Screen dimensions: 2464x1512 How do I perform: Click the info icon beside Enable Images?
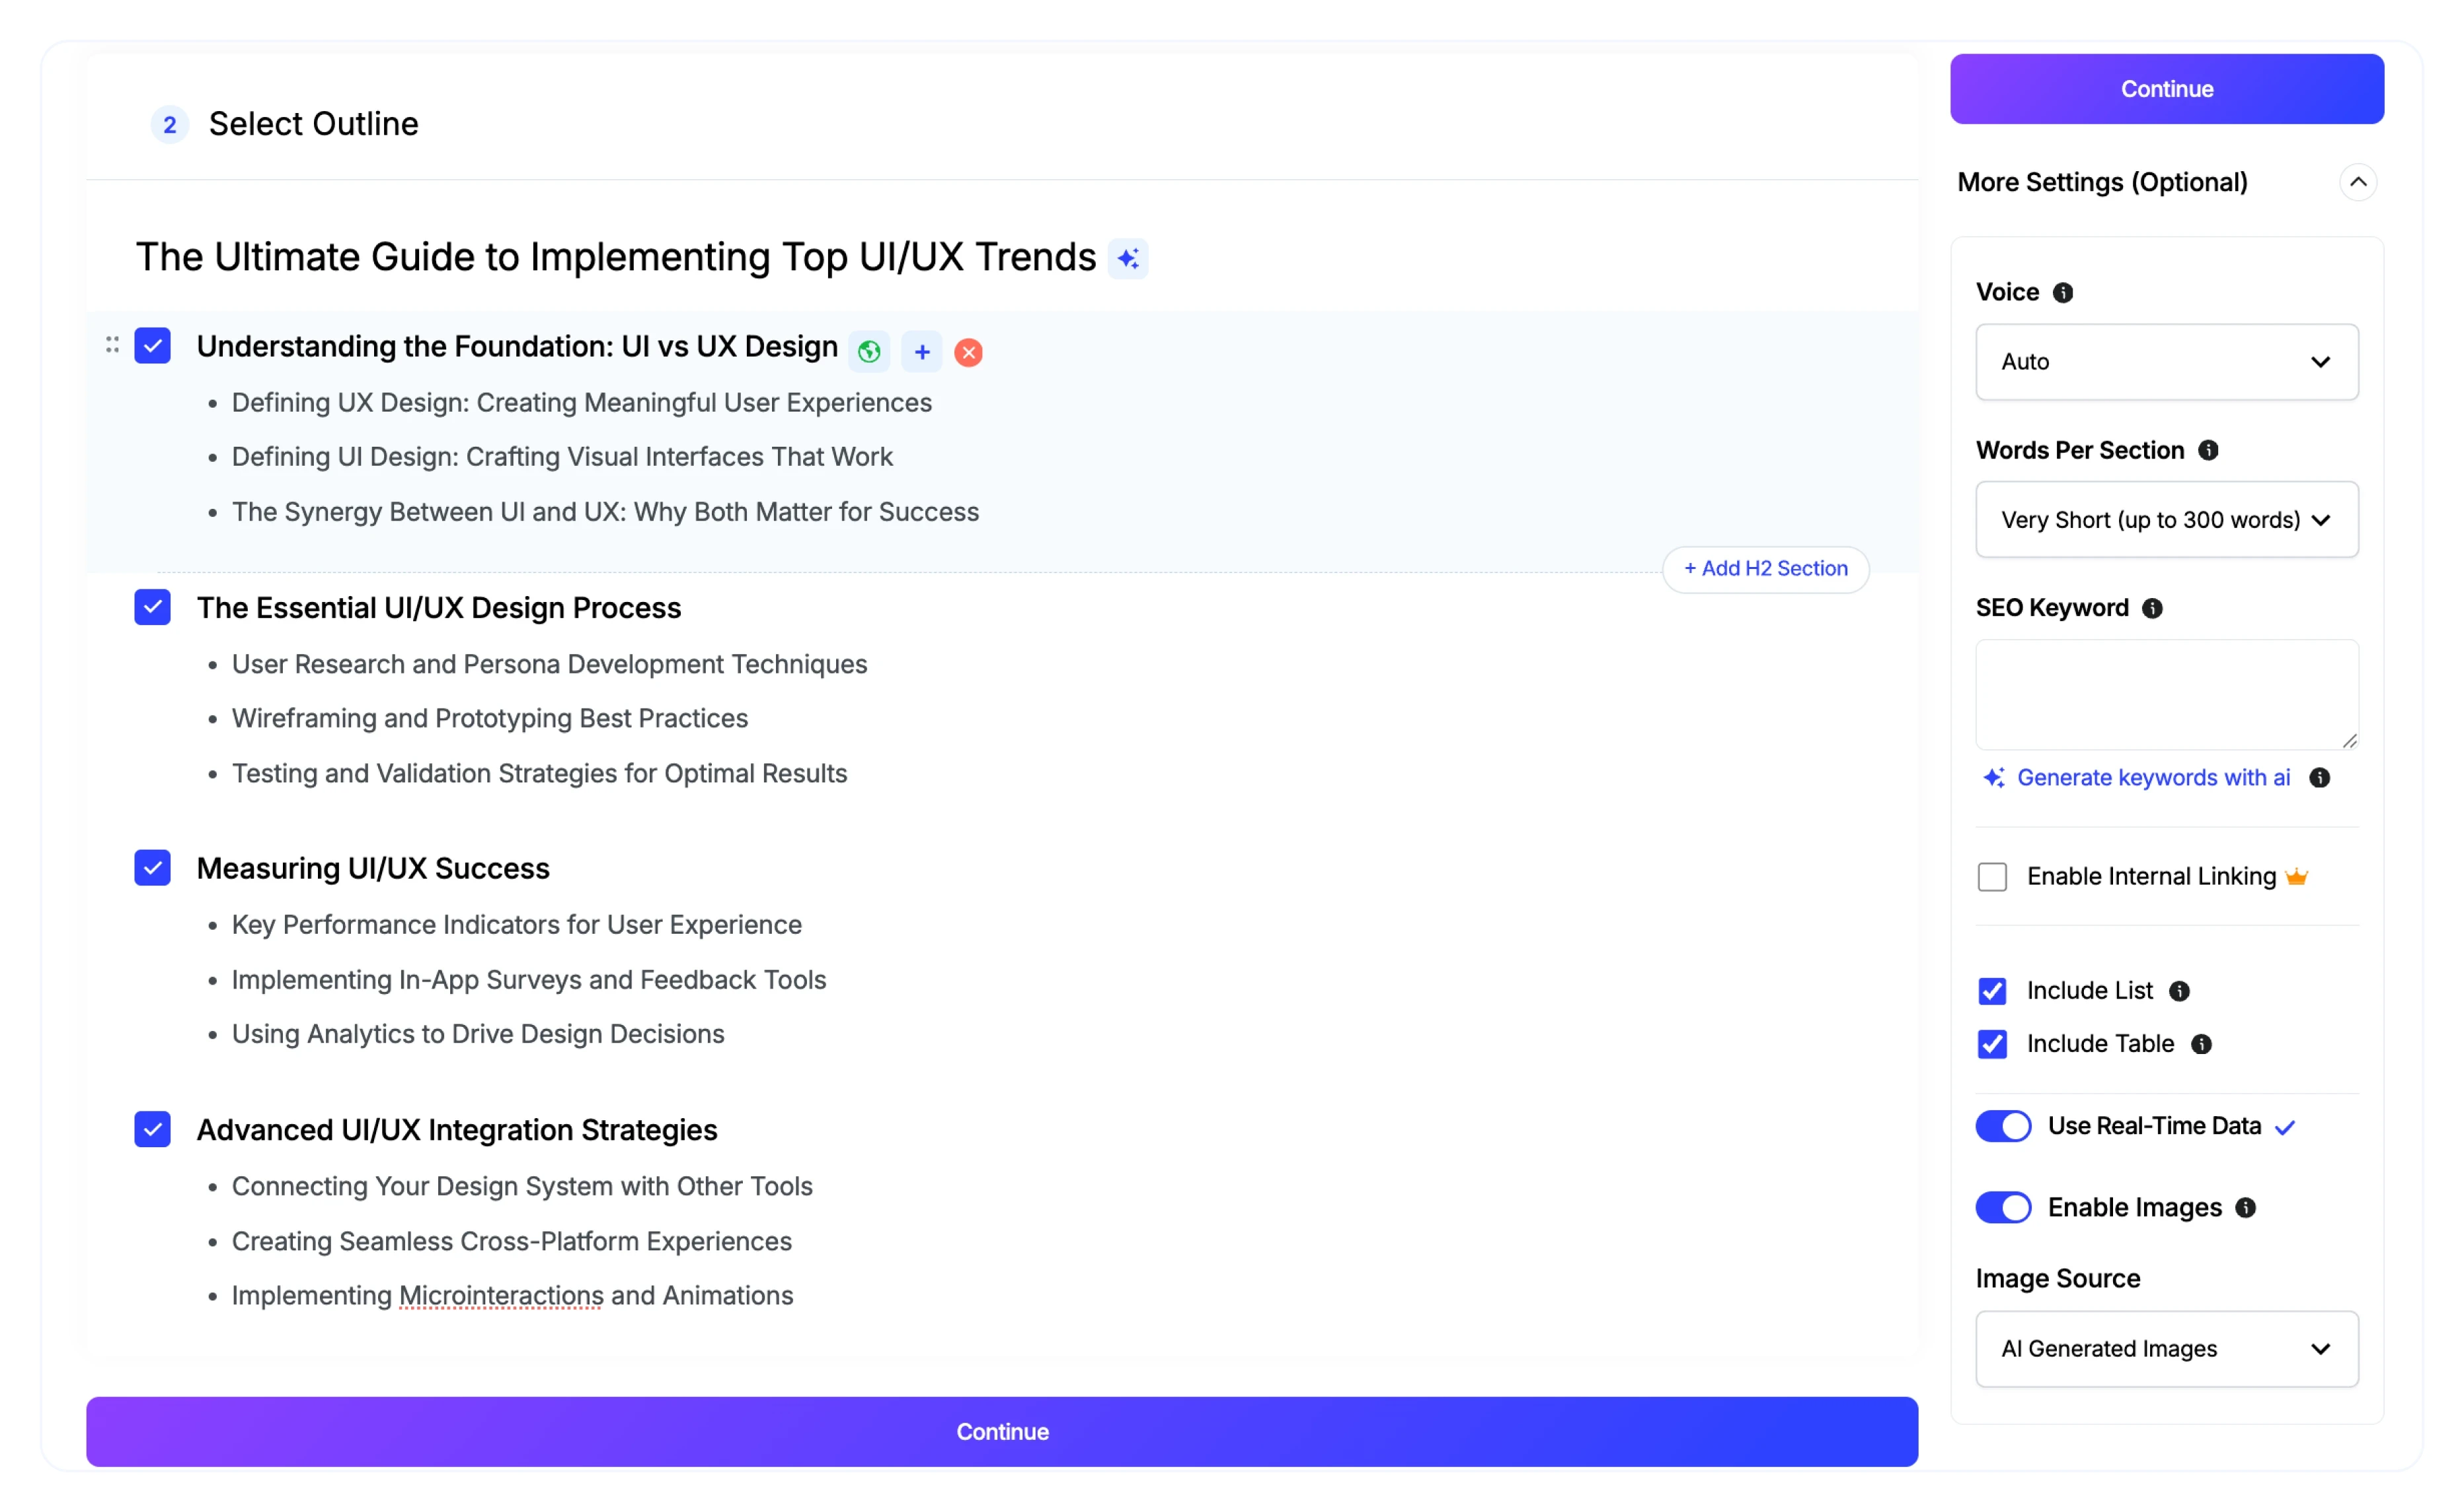coord(2246,1208)
